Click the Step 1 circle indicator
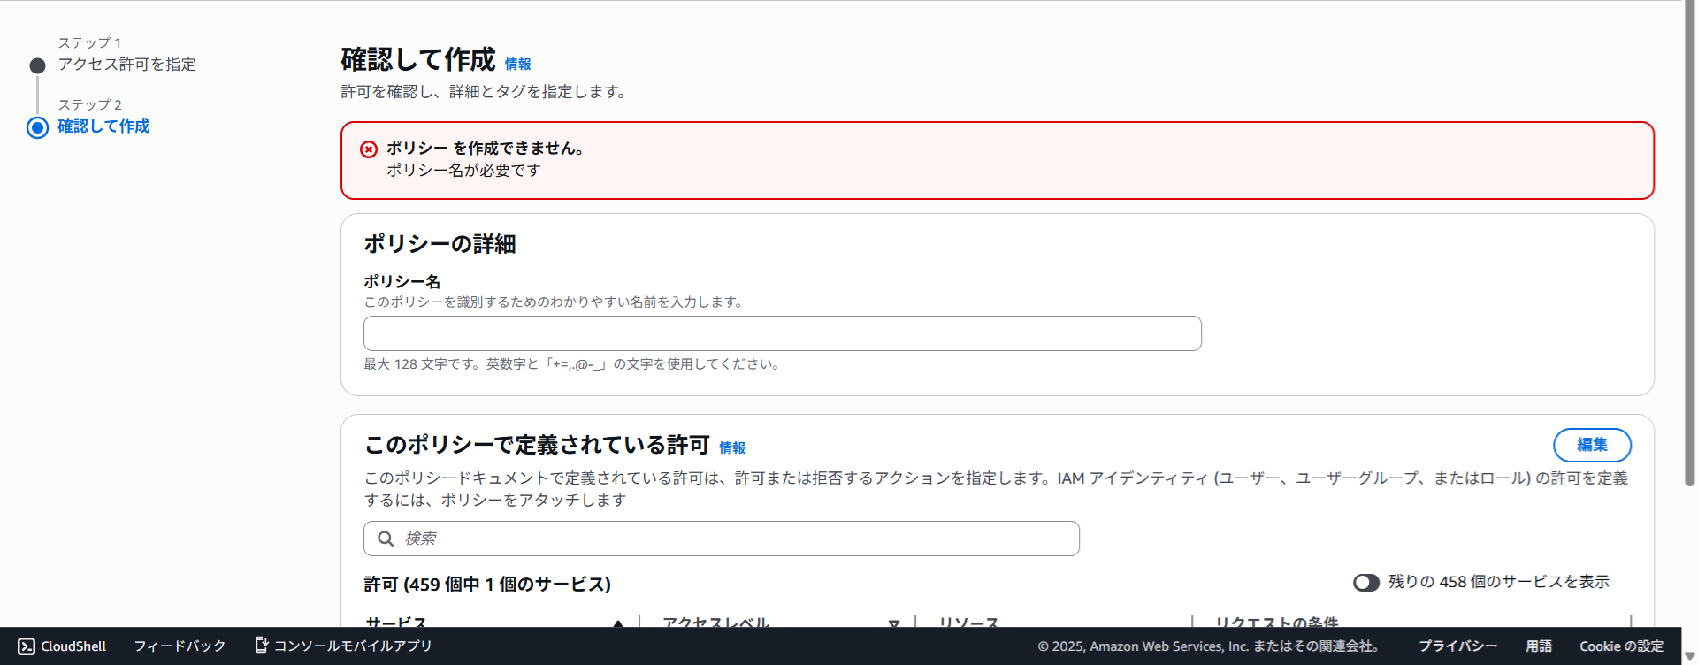 (x=37, y=65)
